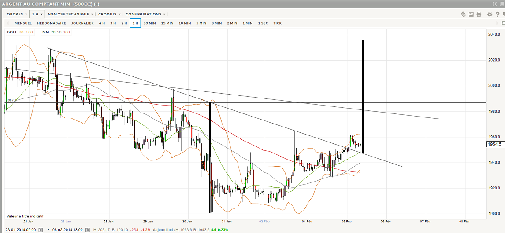Viewport: 505px width, 233px height.
Task: Expand the Croquis drawing menu
Action: [x=109, y=14]
